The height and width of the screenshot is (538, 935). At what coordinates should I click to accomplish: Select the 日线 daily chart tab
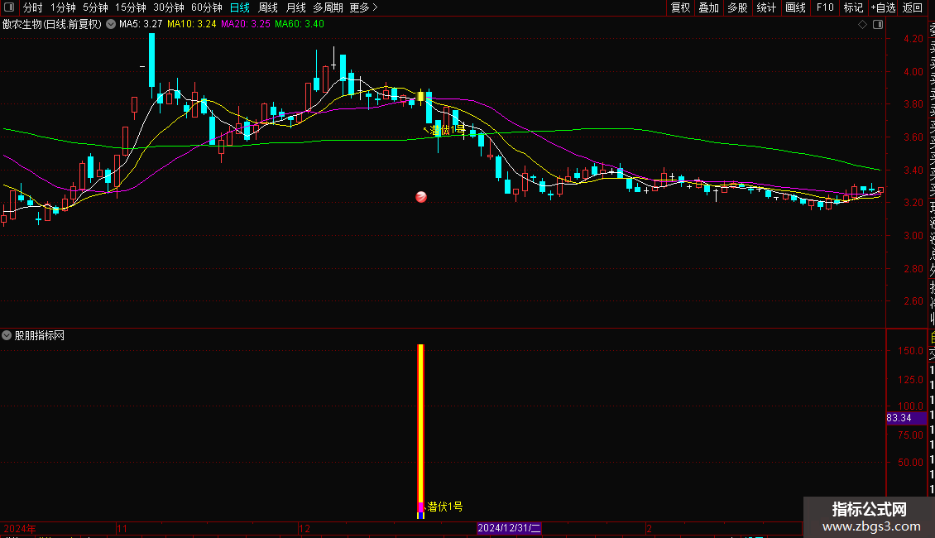(240, 7)
